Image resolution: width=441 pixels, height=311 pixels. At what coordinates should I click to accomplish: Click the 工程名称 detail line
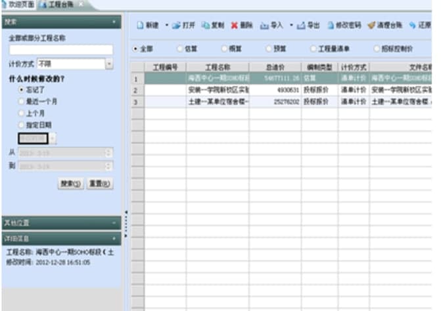(x=60, y=252)
